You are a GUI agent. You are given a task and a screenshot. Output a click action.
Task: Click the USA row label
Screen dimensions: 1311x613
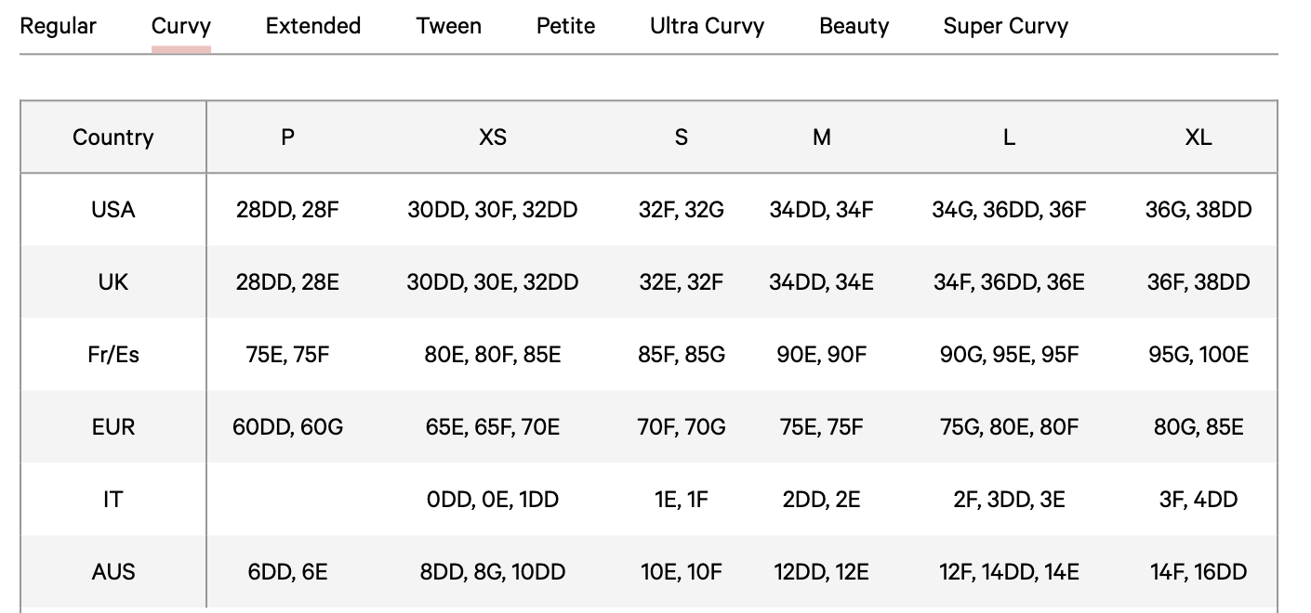(113, 210)
